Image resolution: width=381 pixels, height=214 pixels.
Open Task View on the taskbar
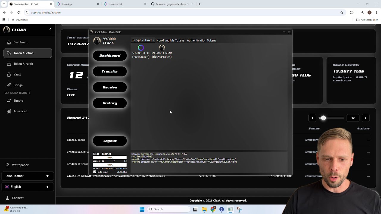[195, 209]
